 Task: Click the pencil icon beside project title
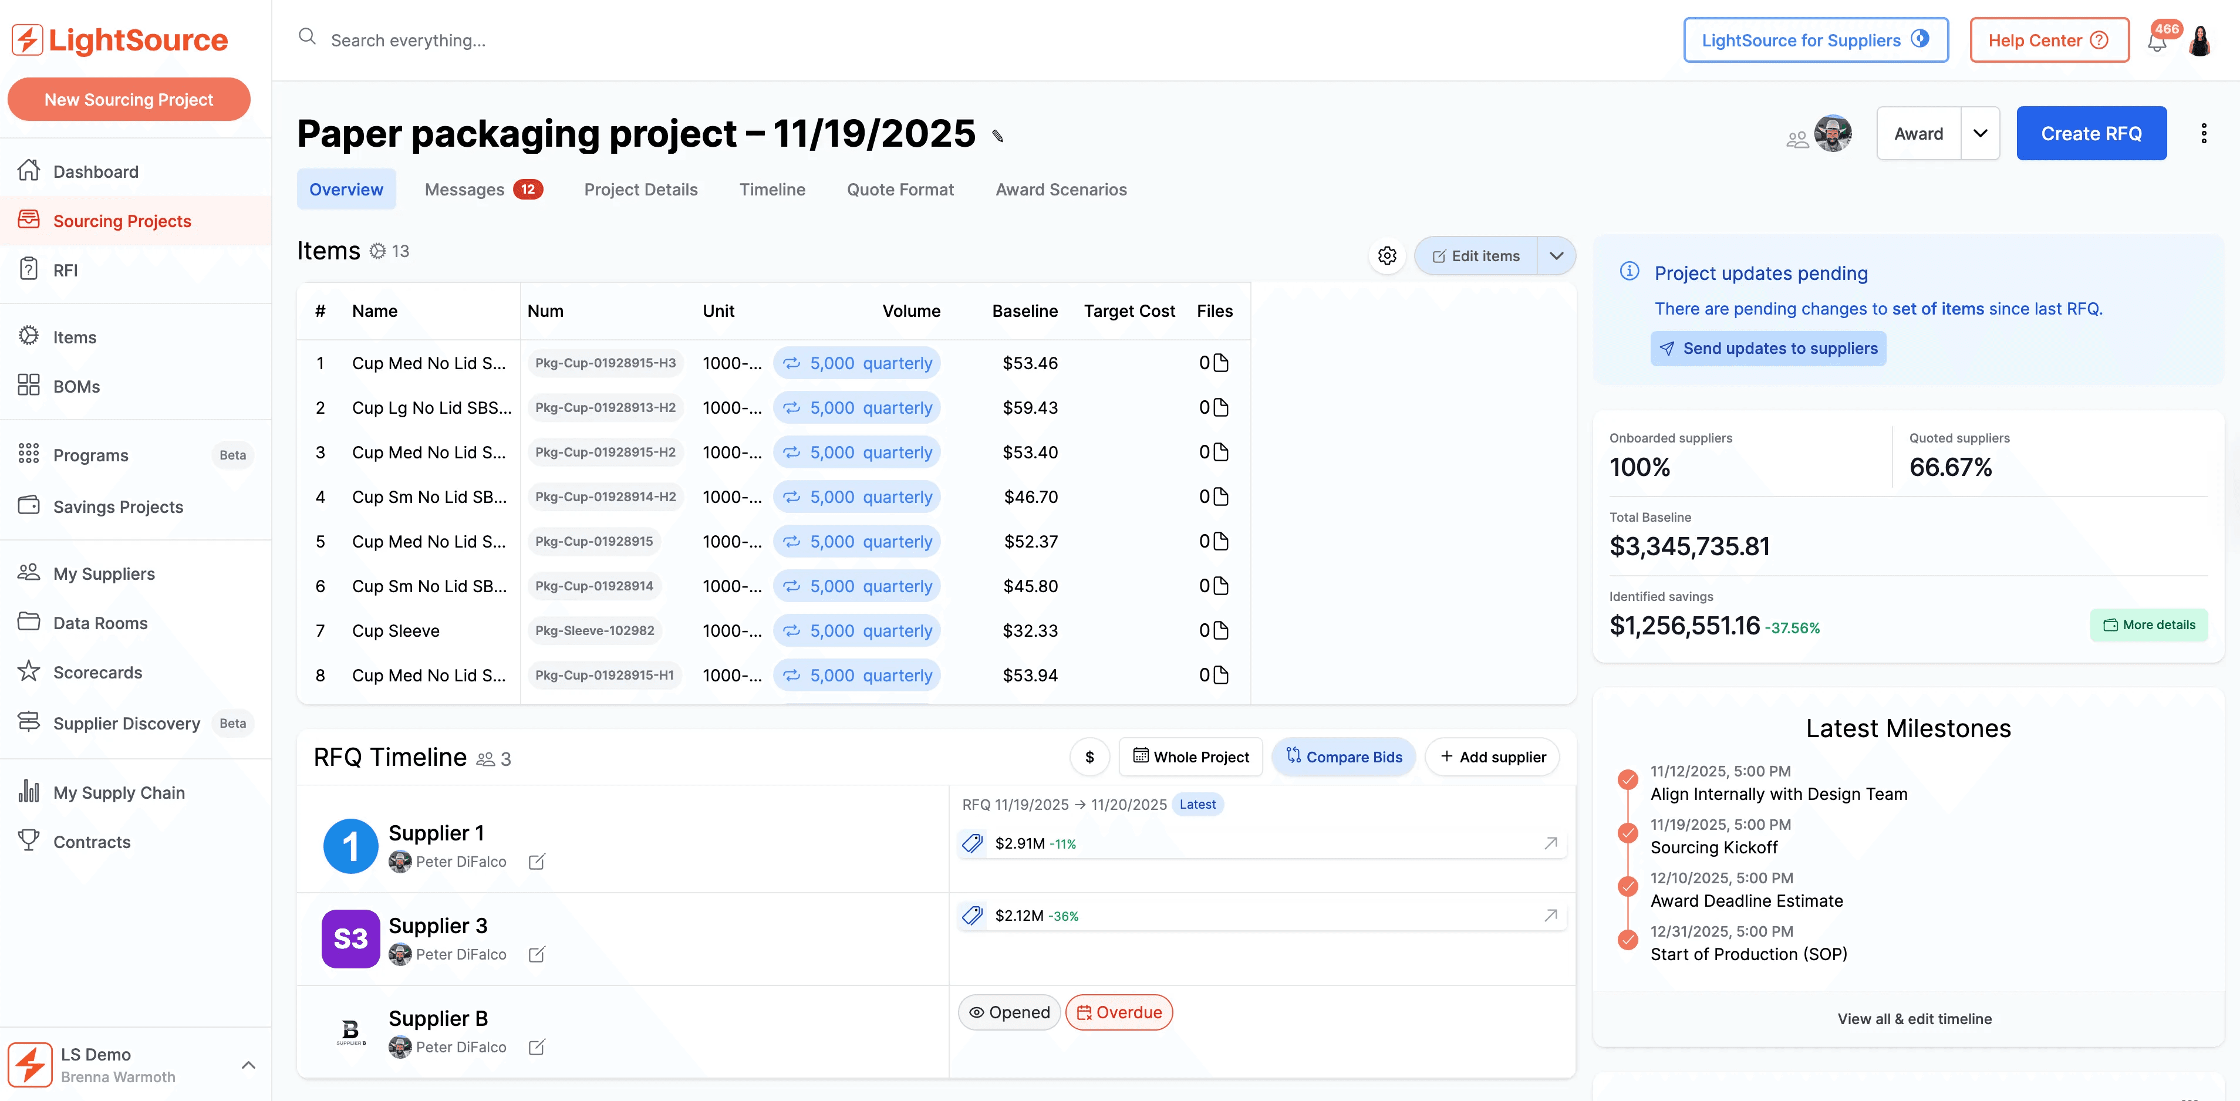coord(997,136)
